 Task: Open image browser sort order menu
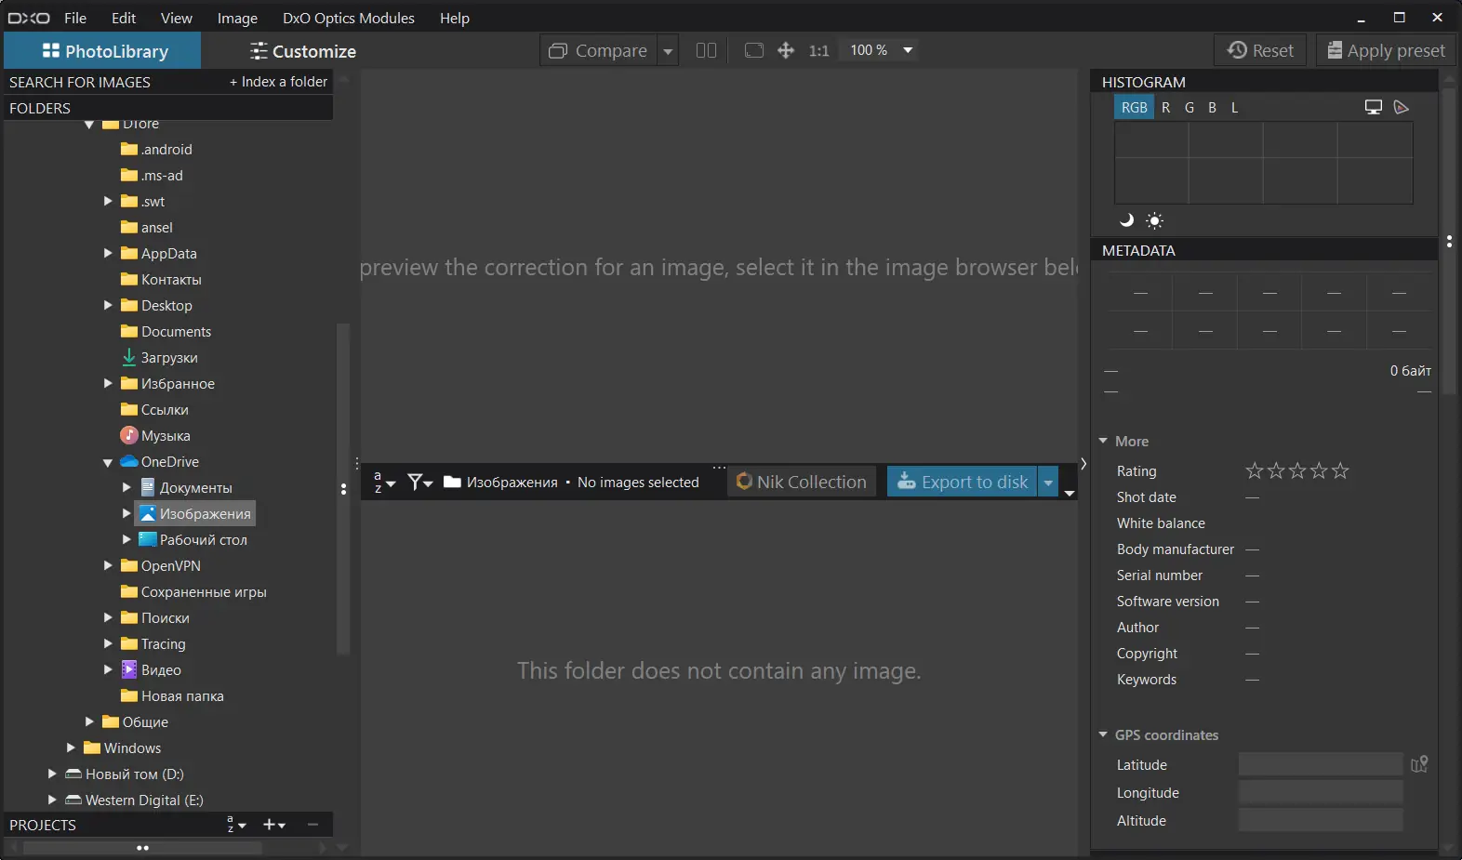pyautogui.click(x=384, y=482)
